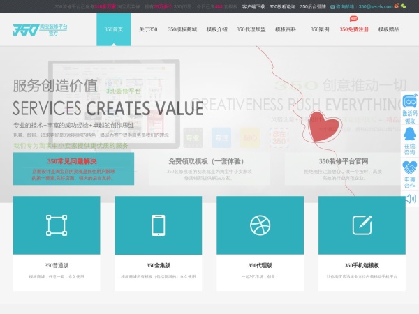Click the phone icon for 350全集版
419x314 pixels.
click(159, 225)
